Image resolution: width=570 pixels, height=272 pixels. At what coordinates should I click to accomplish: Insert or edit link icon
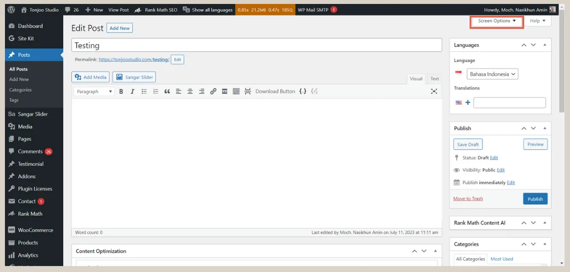pyautogui.click(x=213, y=91)
